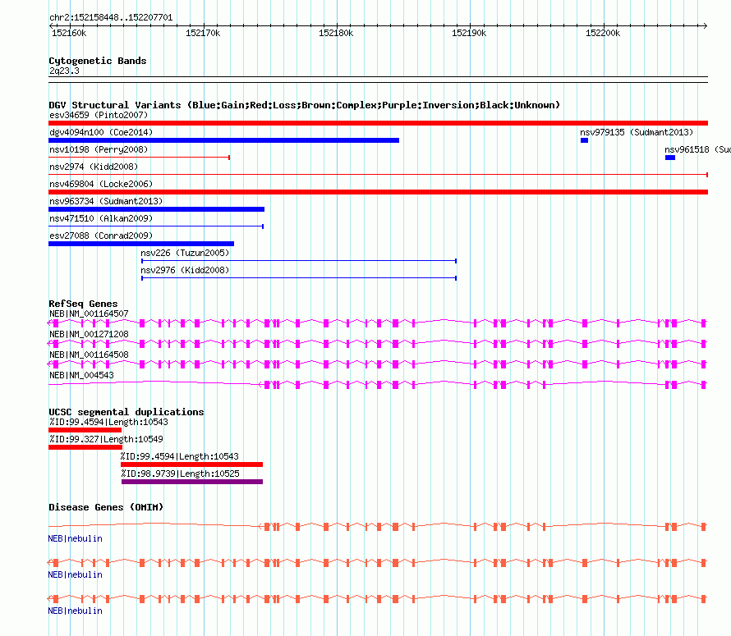Click the UCSC segmental duplications track title
This screenshot has width=731, height=636.
[126, 412]
